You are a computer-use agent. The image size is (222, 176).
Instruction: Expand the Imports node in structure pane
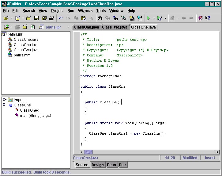tap(4, 100)
